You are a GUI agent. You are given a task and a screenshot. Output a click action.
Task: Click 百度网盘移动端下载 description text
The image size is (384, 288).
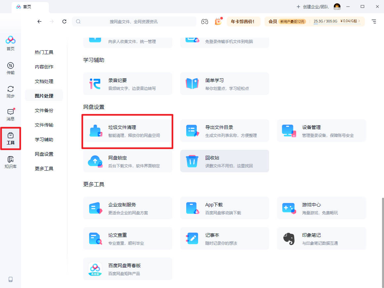[223, 213]
